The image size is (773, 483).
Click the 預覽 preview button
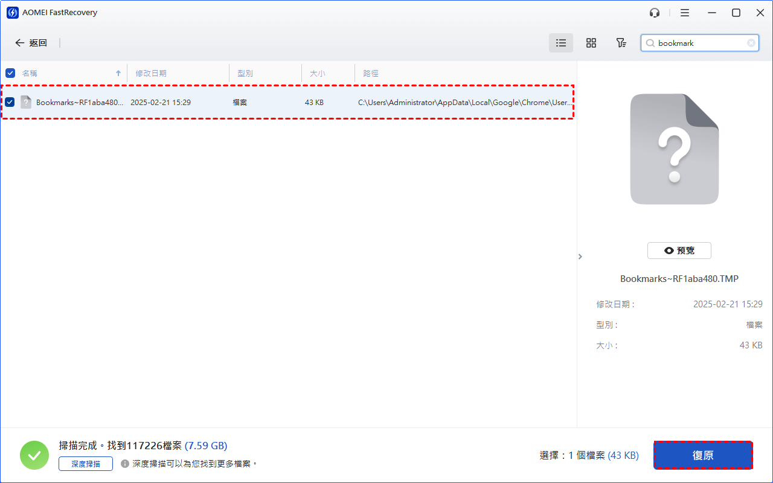tap(679, 251)
